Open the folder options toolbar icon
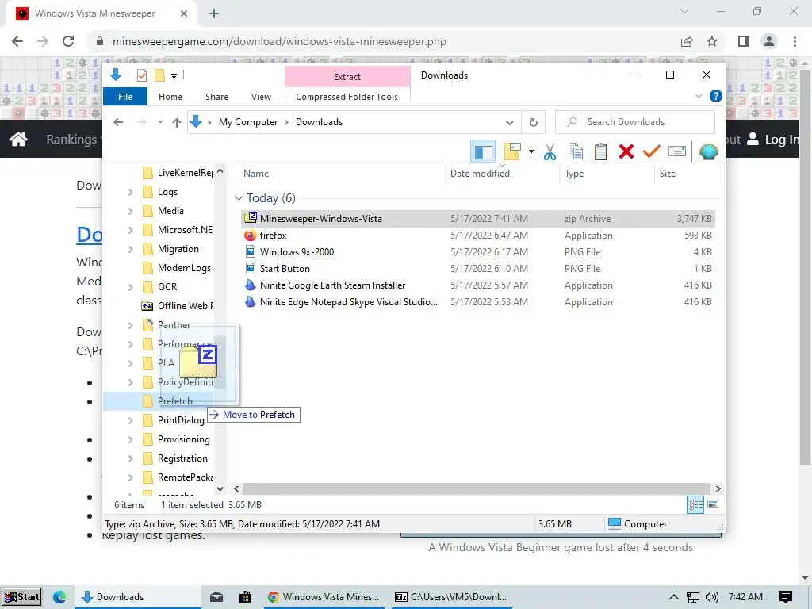 (x=513, y=151)
